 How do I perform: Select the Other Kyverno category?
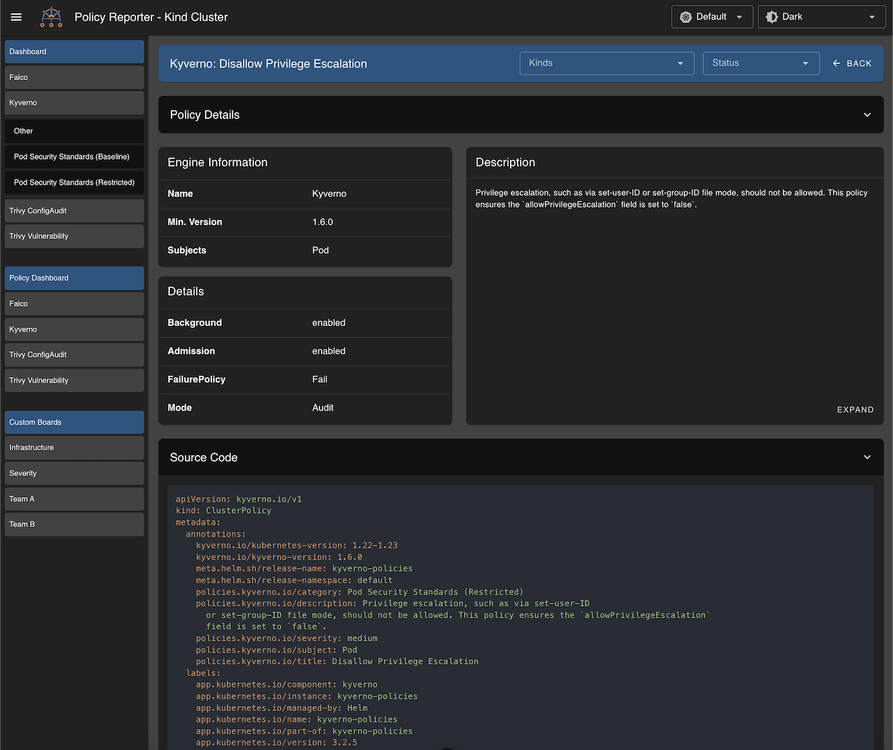click(x=75, y=131)
